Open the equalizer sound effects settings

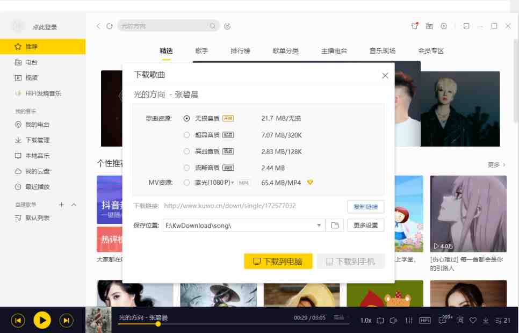pyautogui.click(x=409, y=320)
